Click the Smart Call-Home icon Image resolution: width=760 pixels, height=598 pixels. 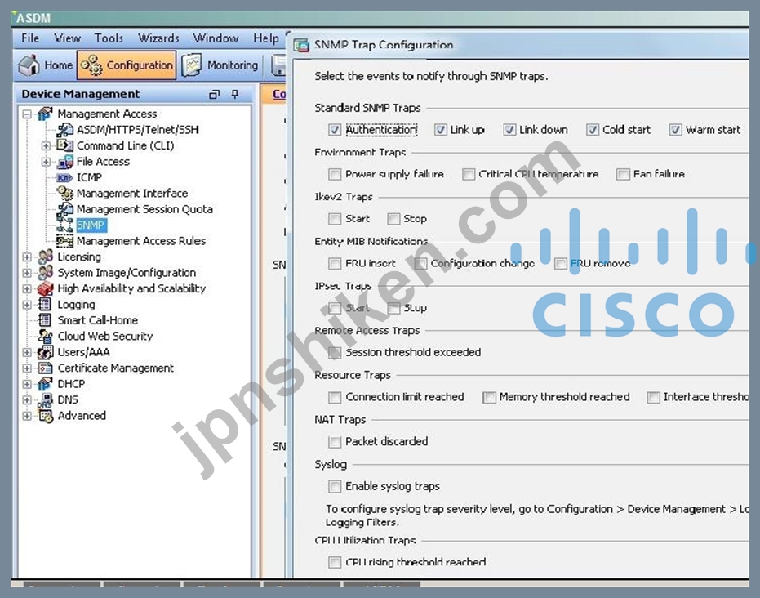(x=45, y=320)
